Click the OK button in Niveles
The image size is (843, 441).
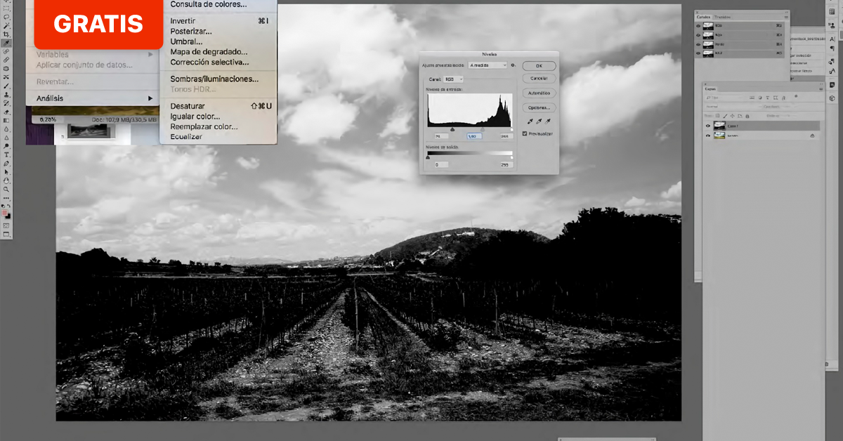[539, 66]
